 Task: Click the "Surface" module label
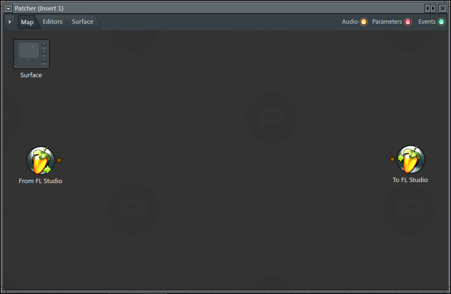click(31, 75)
